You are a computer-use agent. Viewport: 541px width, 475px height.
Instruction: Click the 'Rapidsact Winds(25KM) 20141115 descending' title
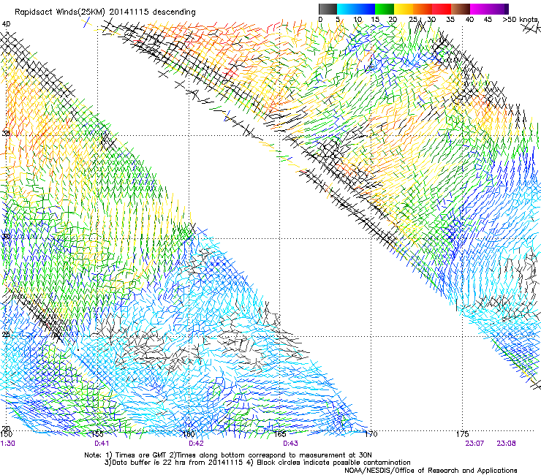(x=105, y=12)
